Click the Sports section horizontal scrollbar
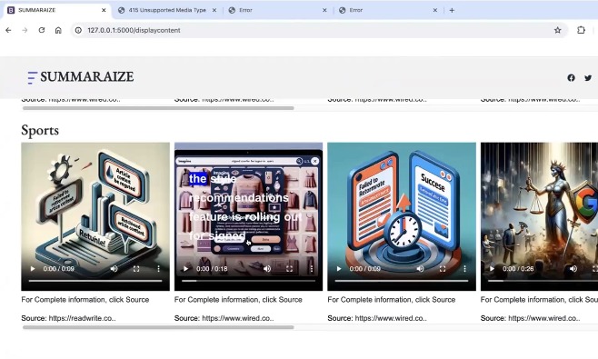 click(158, 327)
